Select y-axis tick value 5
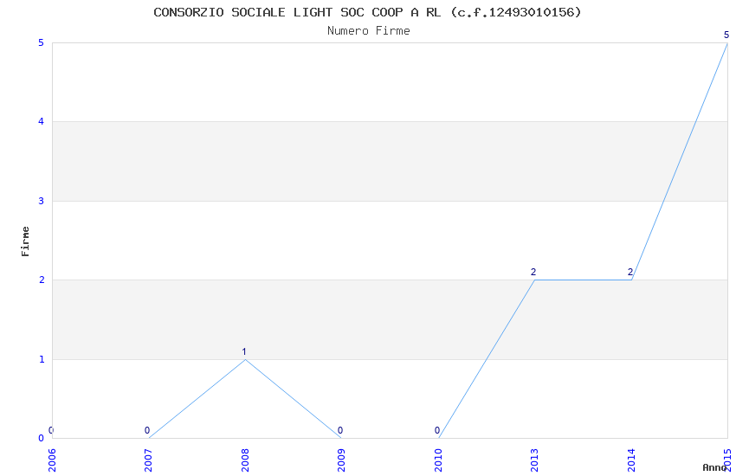736x476 pixels. 42,42
